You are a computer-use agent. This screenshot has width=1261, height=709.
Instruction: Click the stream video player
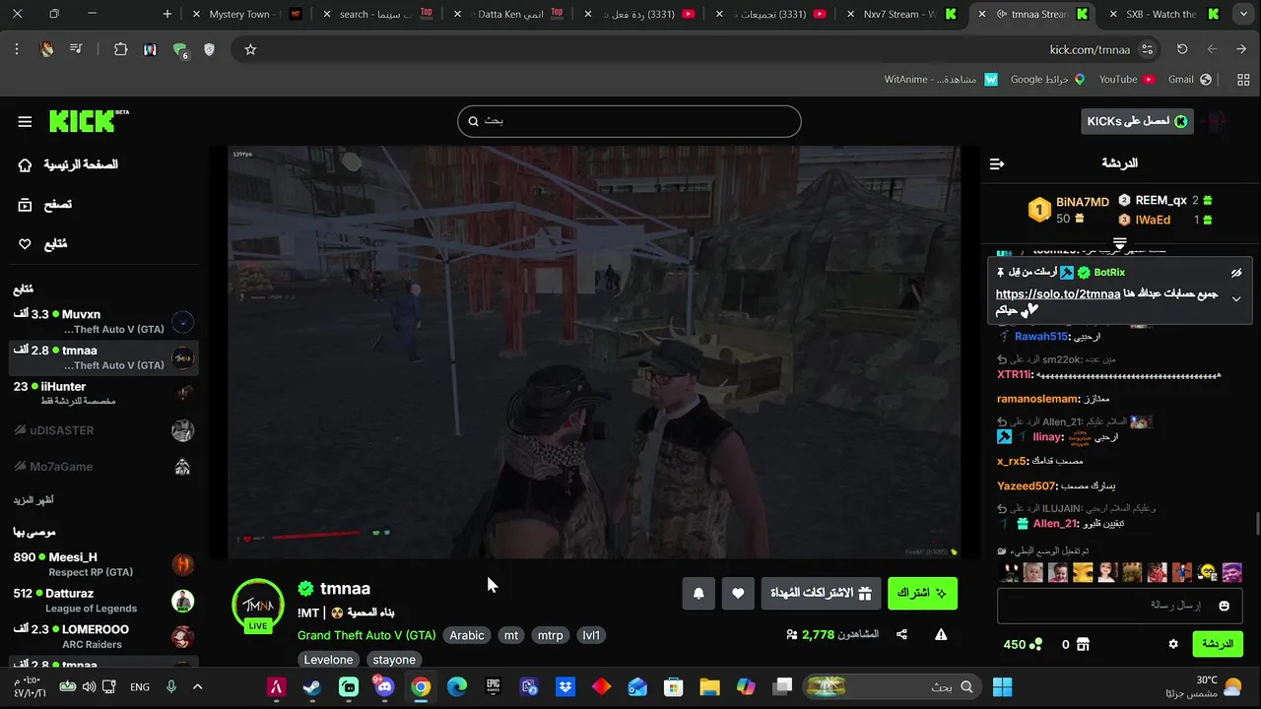[594, 353]
